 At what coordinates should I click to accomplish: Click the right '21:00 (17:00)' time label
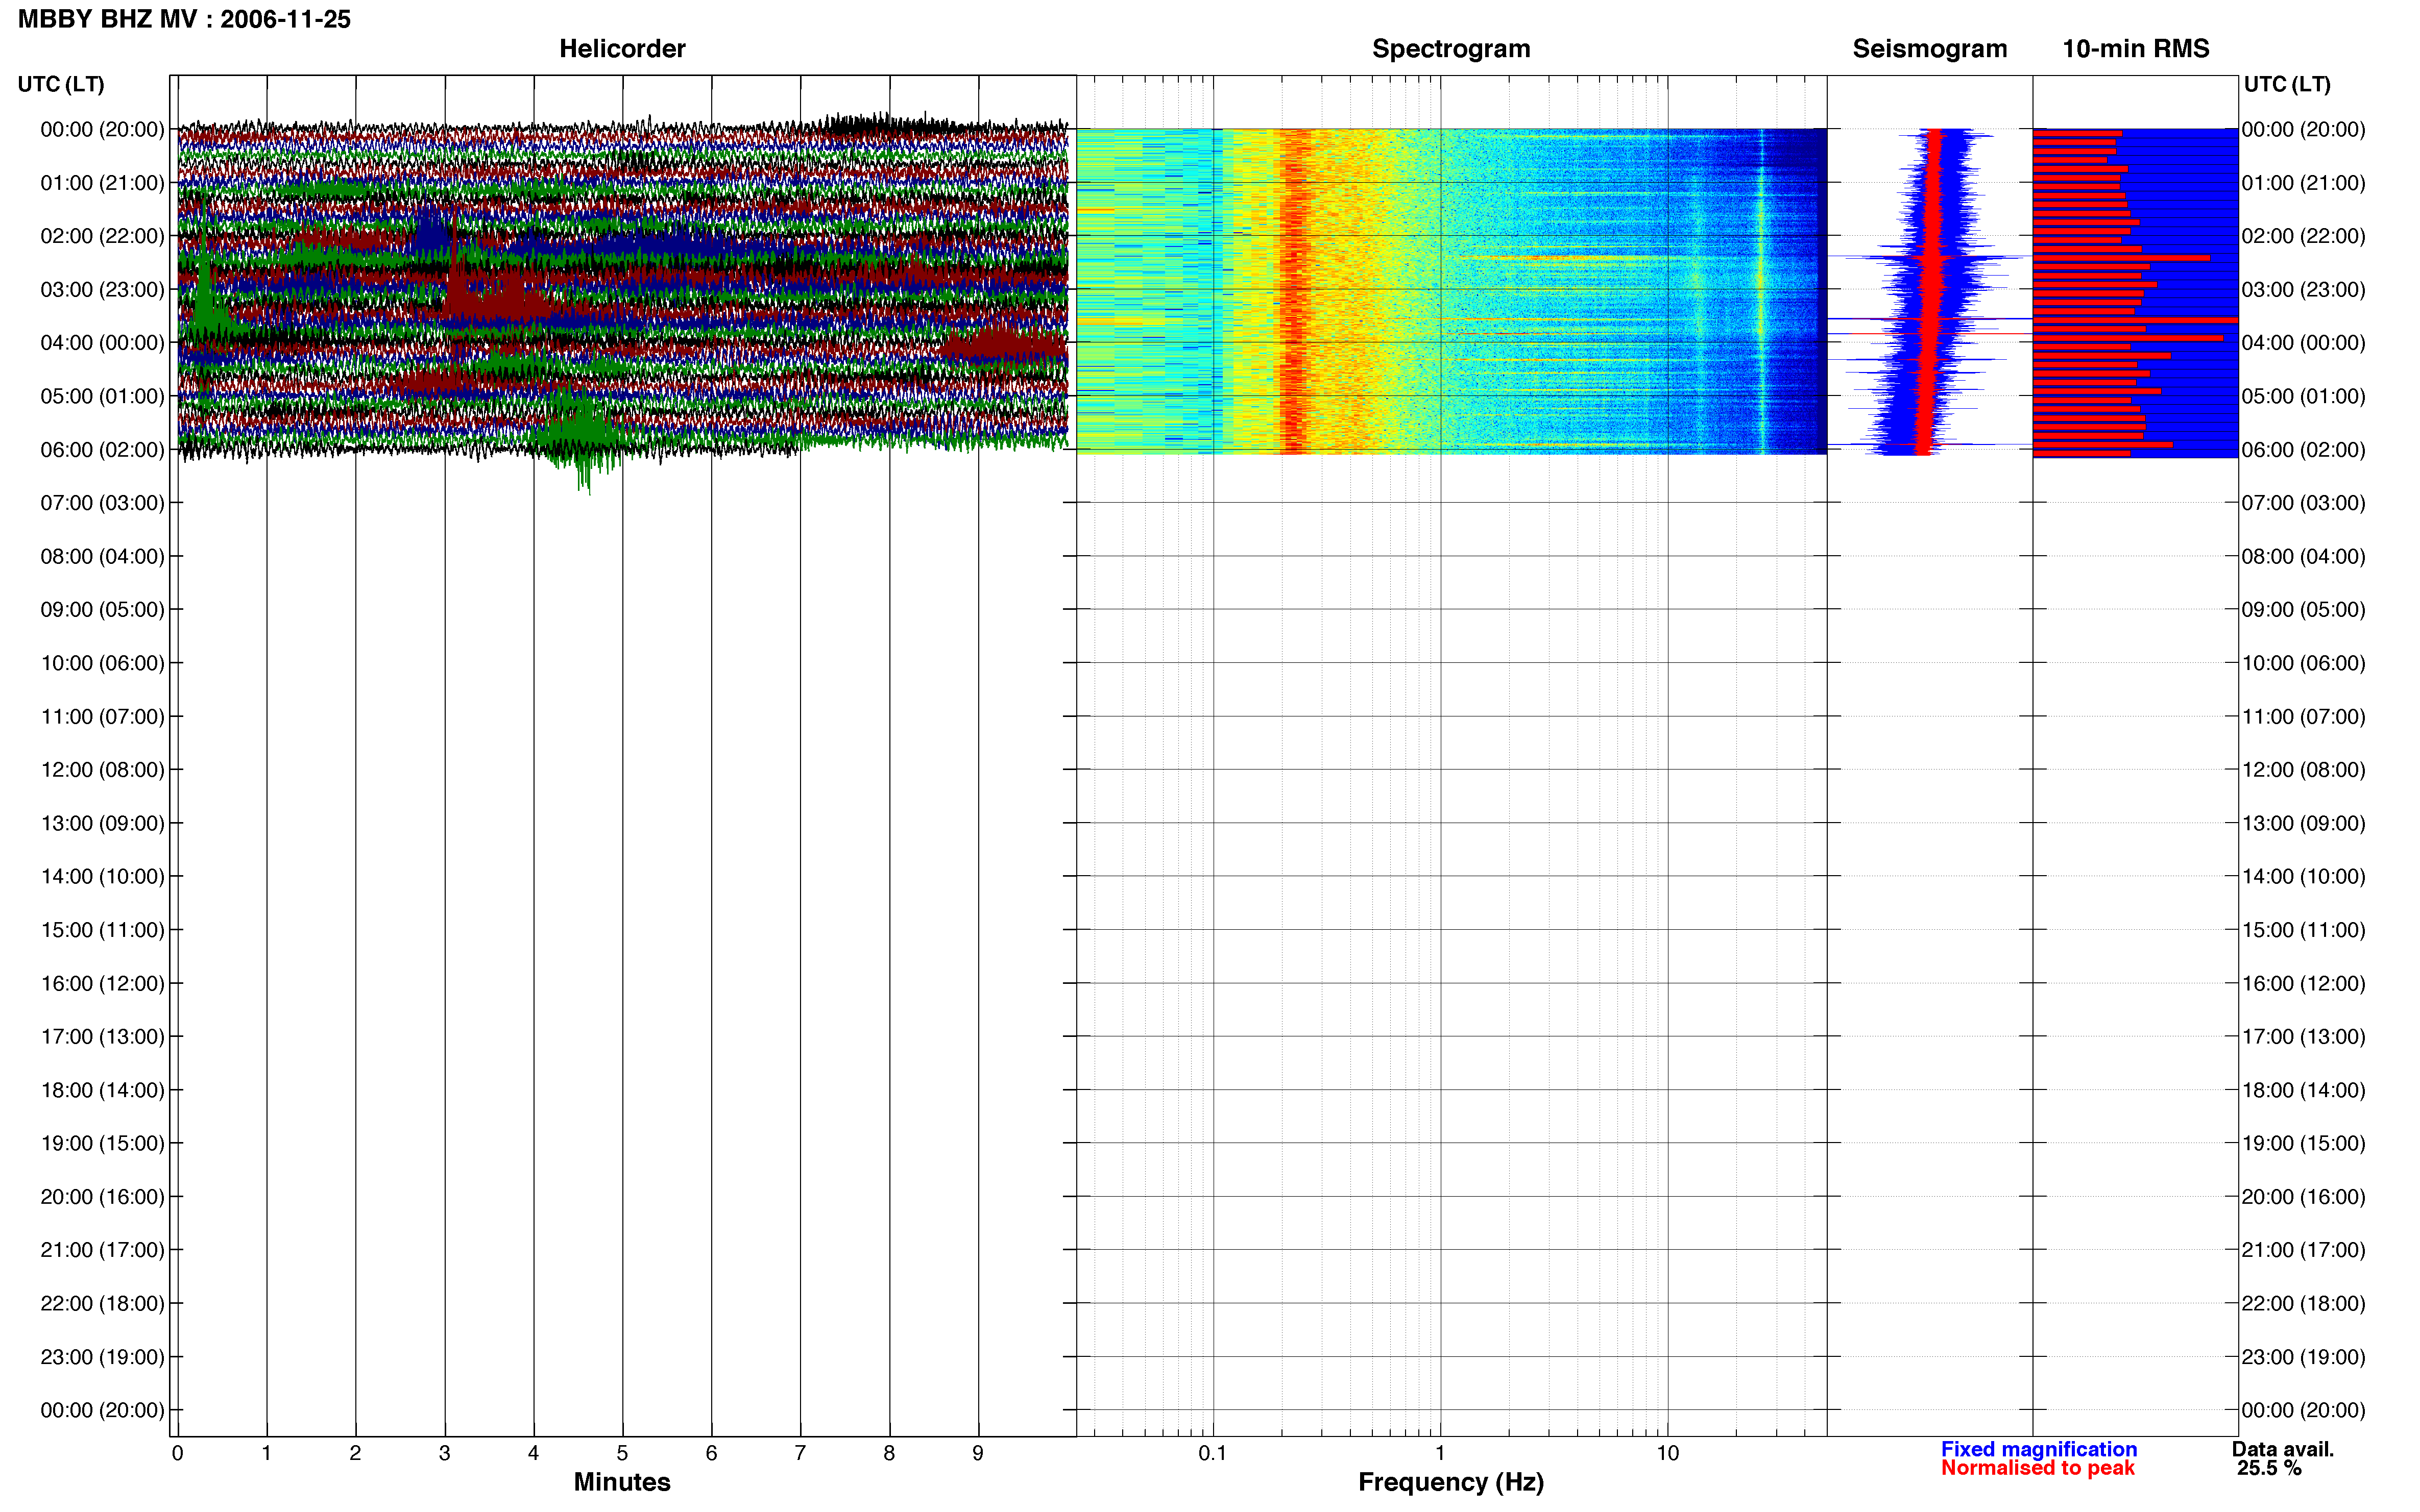(2303, 1250)
